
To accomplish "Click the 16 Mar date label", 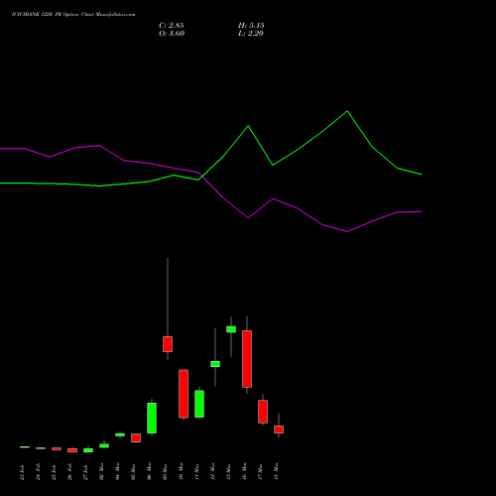I will click(244, 471).
